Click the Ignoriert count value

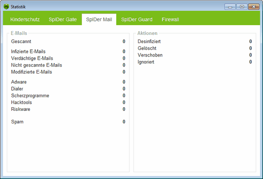pyautogui.click(x=250, y=62)
